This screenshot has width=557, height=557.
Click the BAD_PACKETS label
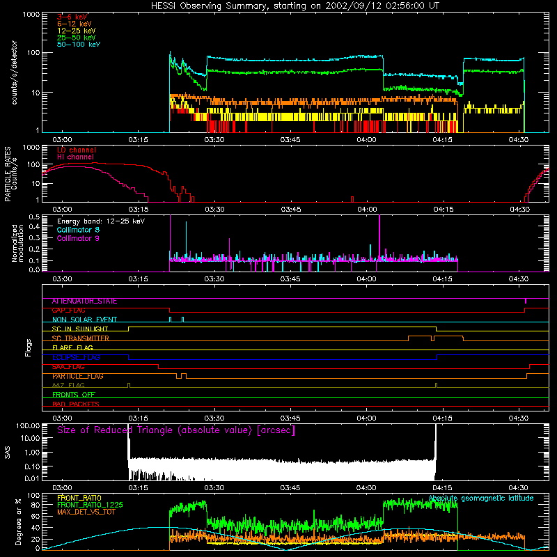tap(76, 404)
